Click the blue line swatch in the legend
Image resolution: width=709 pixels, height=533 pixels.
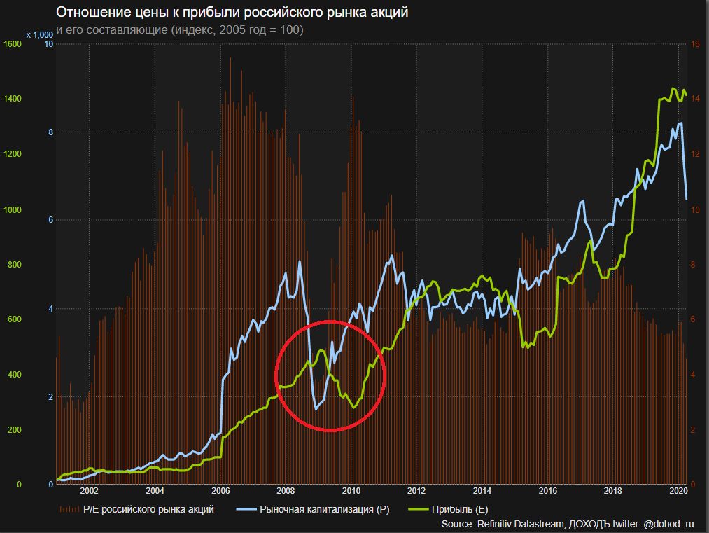coord(246,509)
